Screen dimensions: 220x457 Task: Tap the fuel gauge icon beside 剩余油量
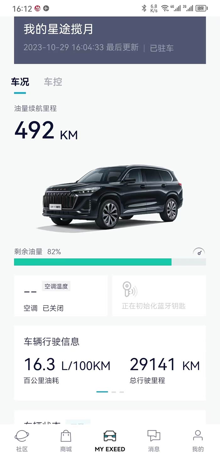pyautogui.click(x=199, y=252)
